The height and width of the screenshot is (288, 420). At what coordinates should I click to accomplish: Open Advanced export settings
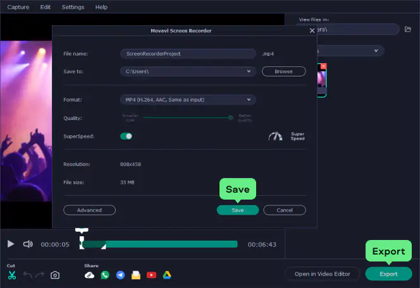(x=89, y=210)
